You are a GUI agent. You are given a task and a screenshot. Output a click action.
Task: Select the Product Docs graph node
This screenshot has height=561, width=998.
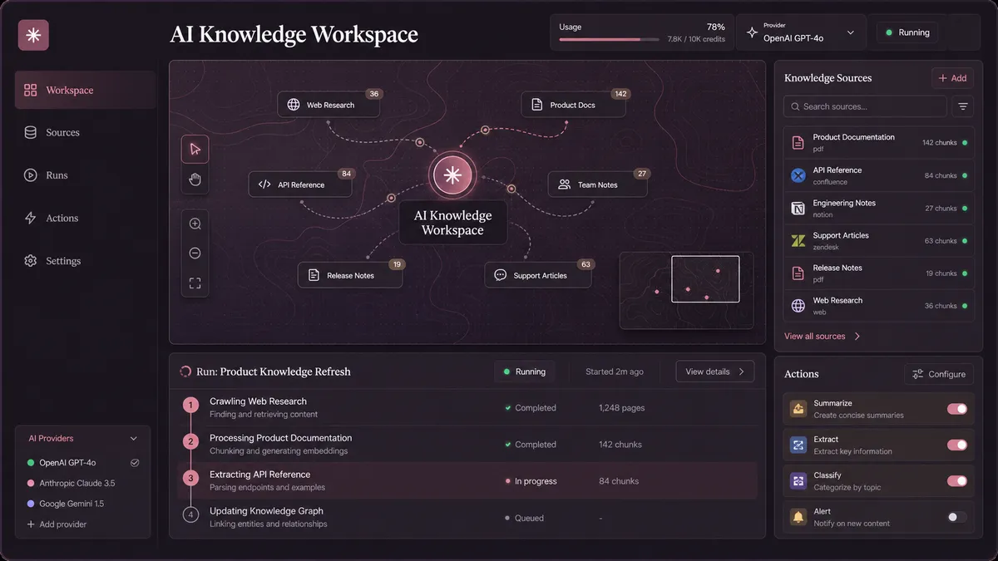[572, 105]
